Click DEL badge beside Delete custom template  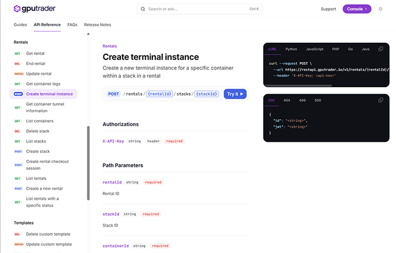point(17,234)
